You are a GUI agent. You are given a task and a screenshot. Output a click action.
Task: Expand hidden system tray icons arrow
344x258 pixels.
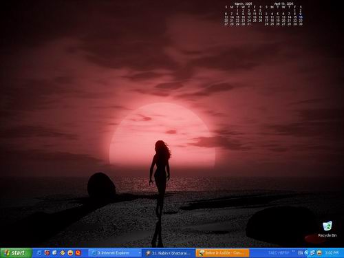pos(306,253)
